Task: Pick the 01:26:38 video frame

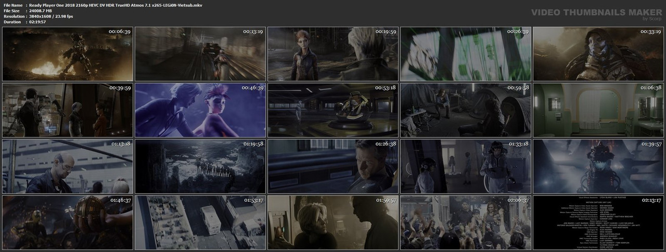Action: point(333,166)
